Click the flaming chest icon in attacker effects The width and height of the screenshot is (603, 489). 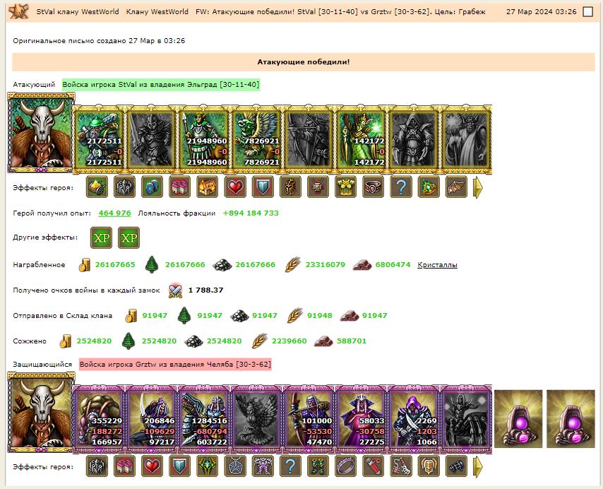coord(208,187)
